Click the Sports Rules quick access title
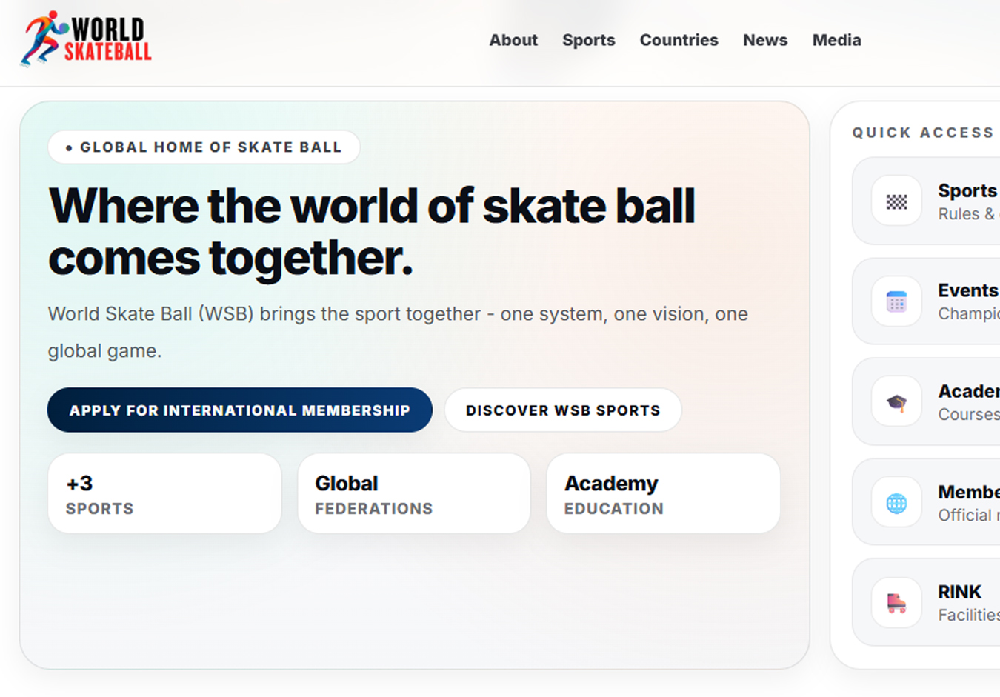Image resolution: width=1000 pixels, height=697 pixels. tap(968, 190)
